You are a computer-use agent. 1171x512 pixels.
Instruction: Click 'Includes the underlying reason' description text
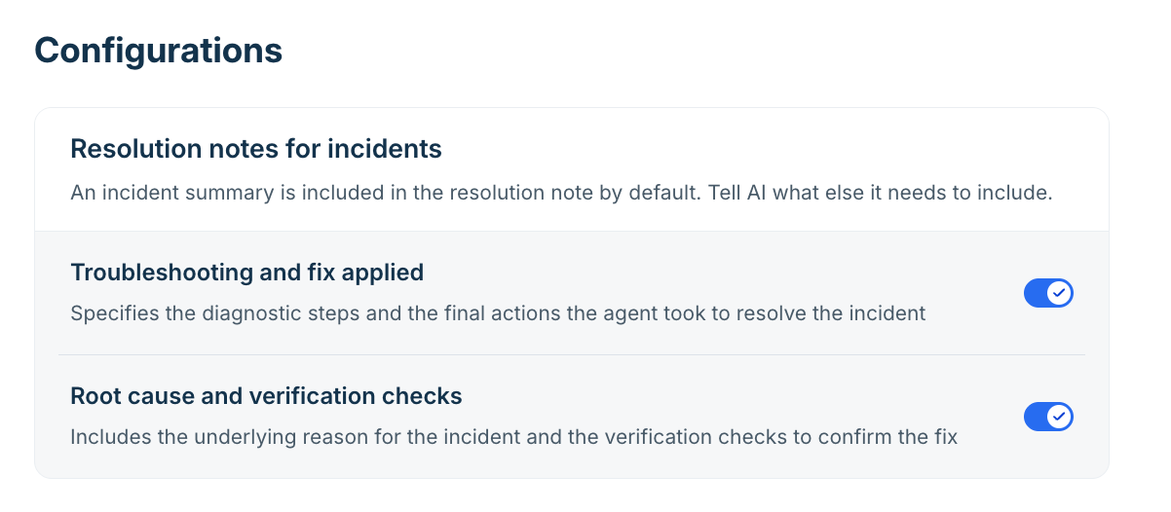pyautogui.click(x=514, y=437)
